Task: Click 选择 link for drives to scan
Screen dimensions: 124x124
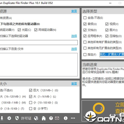Action: [74, 36]
